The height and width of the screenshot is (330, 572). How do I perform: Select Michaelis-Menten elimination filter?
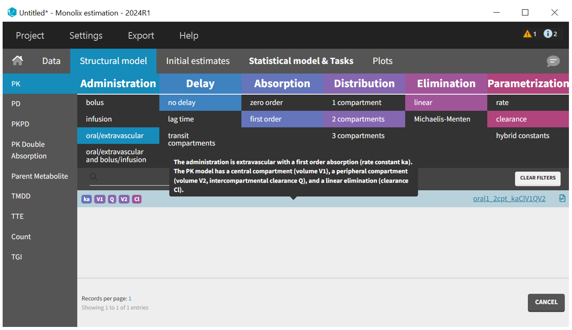pos(442,119)
